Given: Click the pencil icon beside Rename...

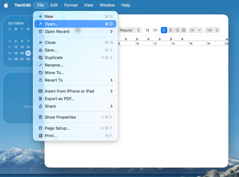Looking at the screenshot, I should (x=40, y=65).
